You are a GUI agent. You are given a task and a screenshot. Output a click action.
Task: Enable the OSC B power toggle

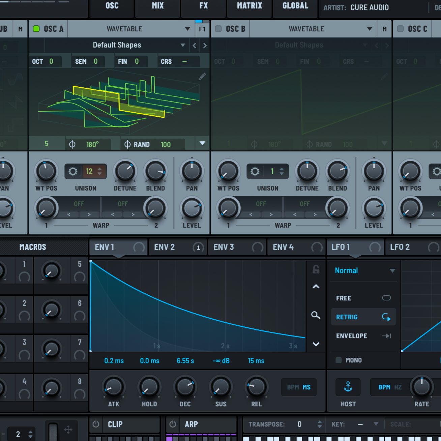218,29
